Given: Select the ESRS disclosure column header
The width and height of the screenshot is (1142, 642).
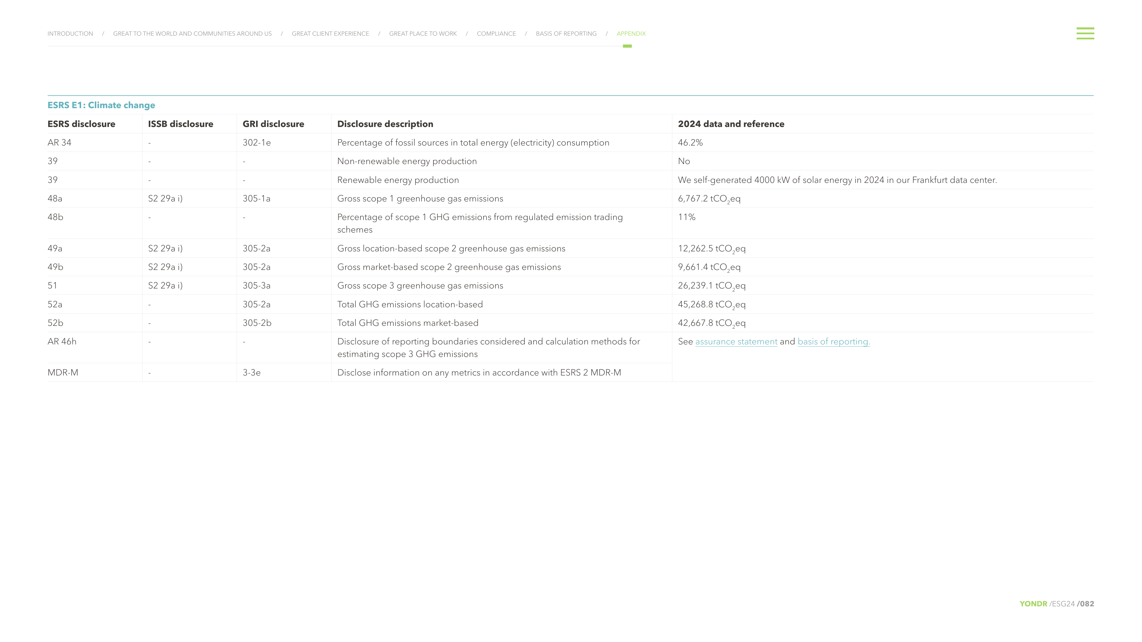Looking at the screenshot, I should 81,124.
